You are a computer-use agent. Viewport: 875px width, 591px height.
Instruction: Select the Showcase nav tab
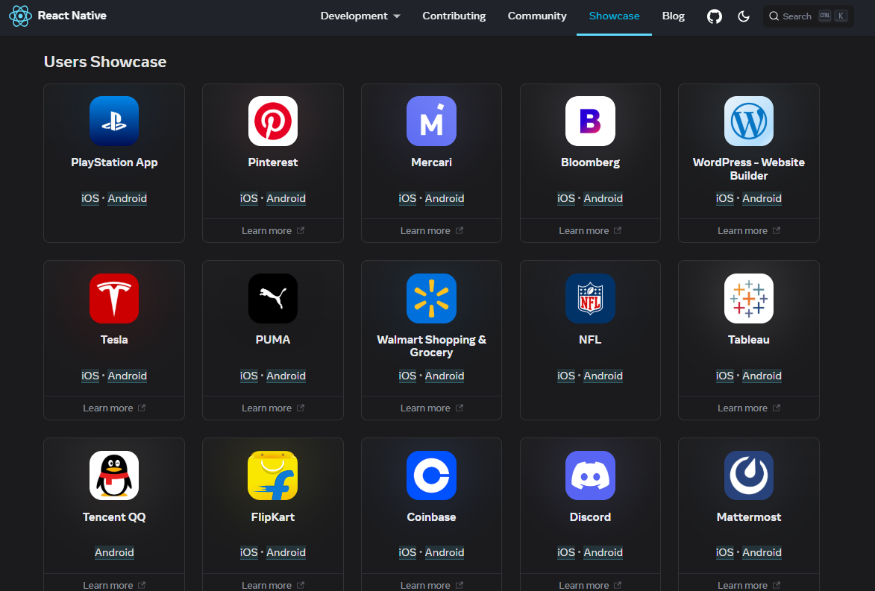click(614, 16)
